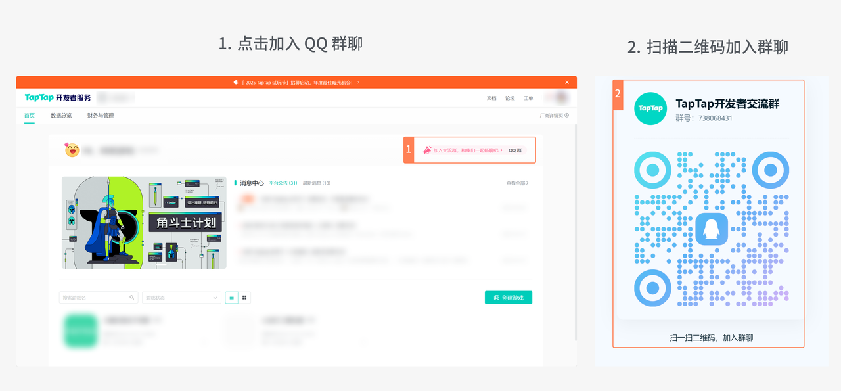Switch to the 财务与管理 tab

click(101, 116)
